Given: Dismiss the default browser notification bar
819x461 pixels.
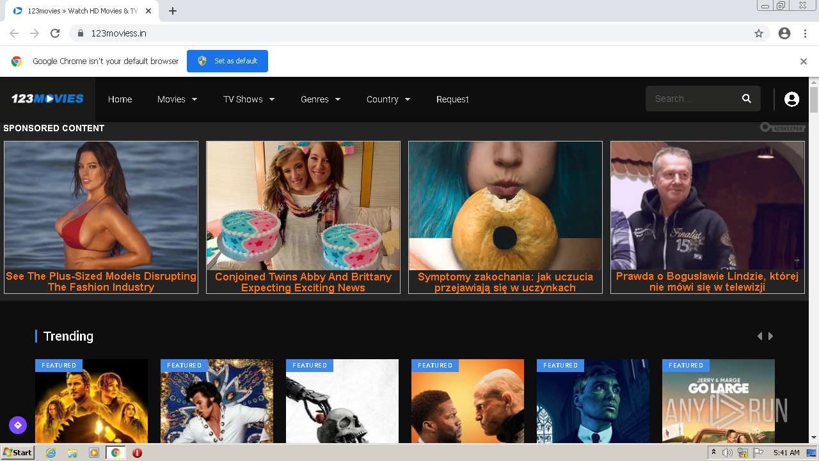Looking at the screenshot, I should pyautogui.click(x=804, y=61).
